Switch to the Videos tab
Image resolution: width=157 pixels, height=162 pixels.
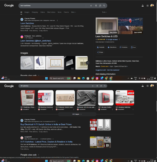(x=42, y=12)
